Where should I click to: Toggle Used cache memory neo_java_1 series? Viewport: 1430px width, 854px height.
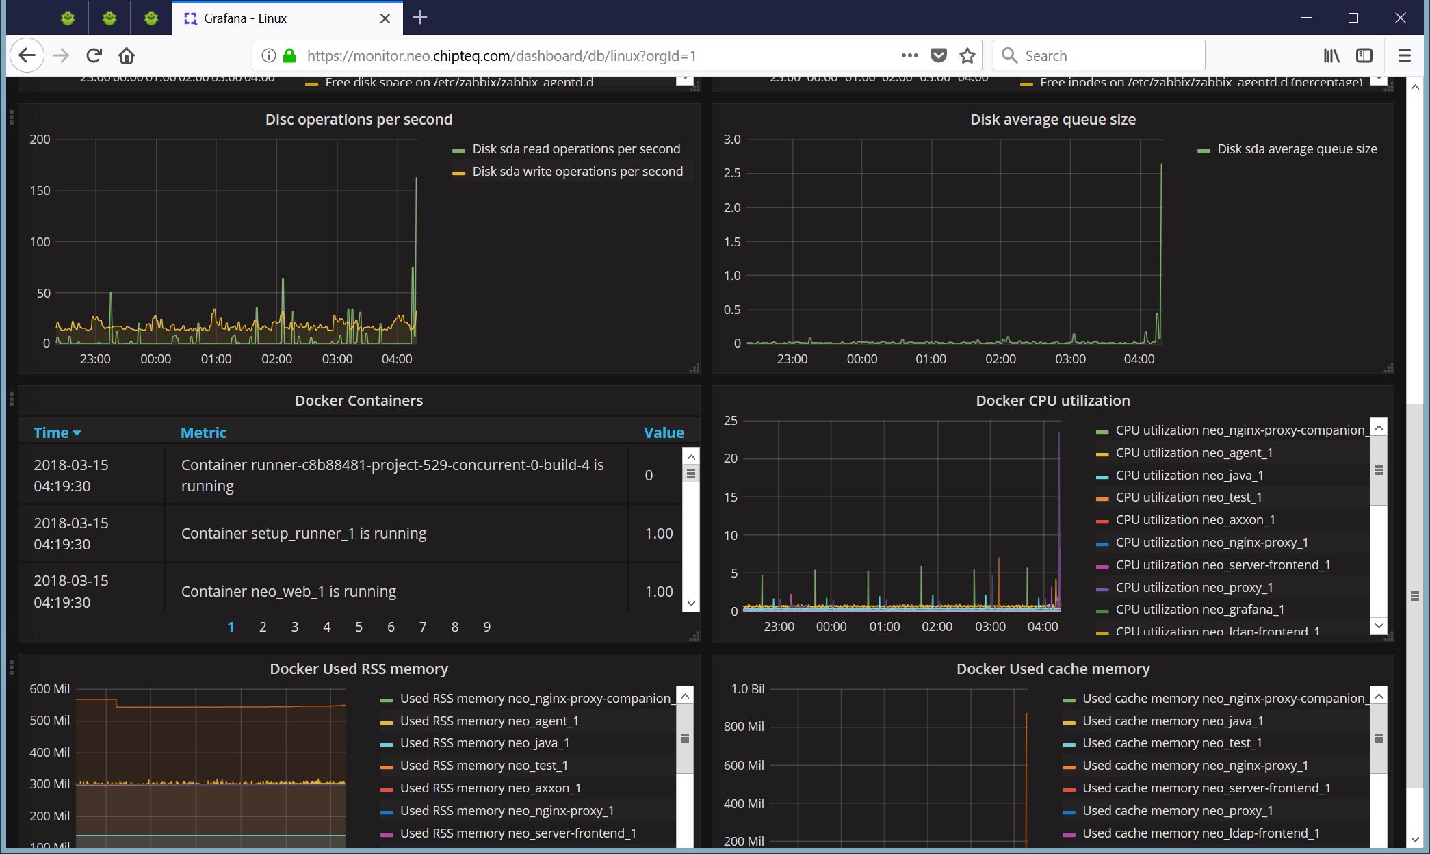coord(1173,721)
